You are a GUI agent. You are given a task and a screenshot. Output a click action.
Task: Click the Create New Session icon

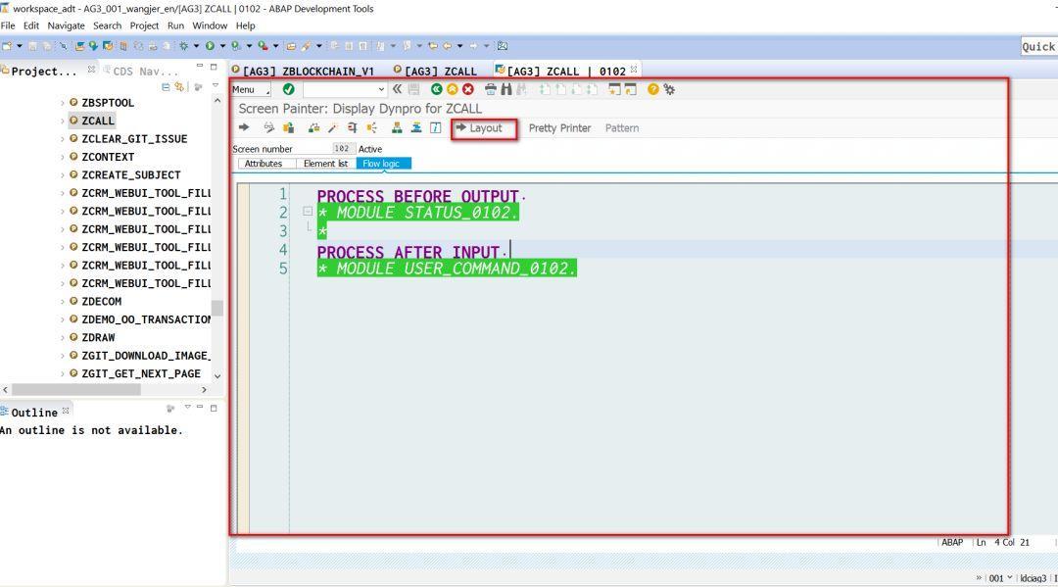coord(614,89)
